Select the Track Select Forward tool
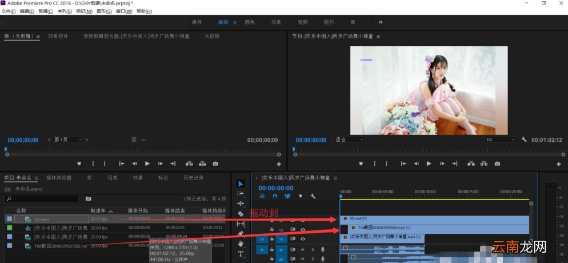Screen dimensions: 568x263 coord(241,193)
